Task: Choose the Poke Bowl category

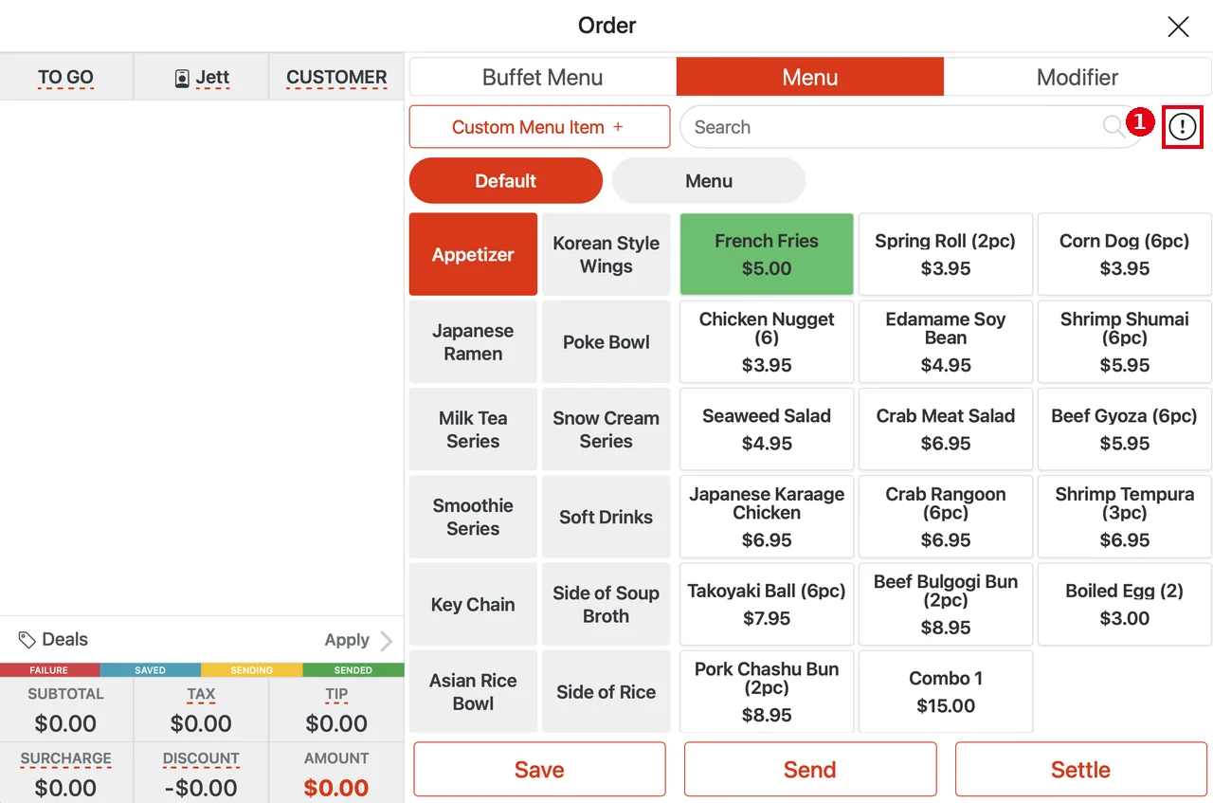Action: [x=606, y=342]
